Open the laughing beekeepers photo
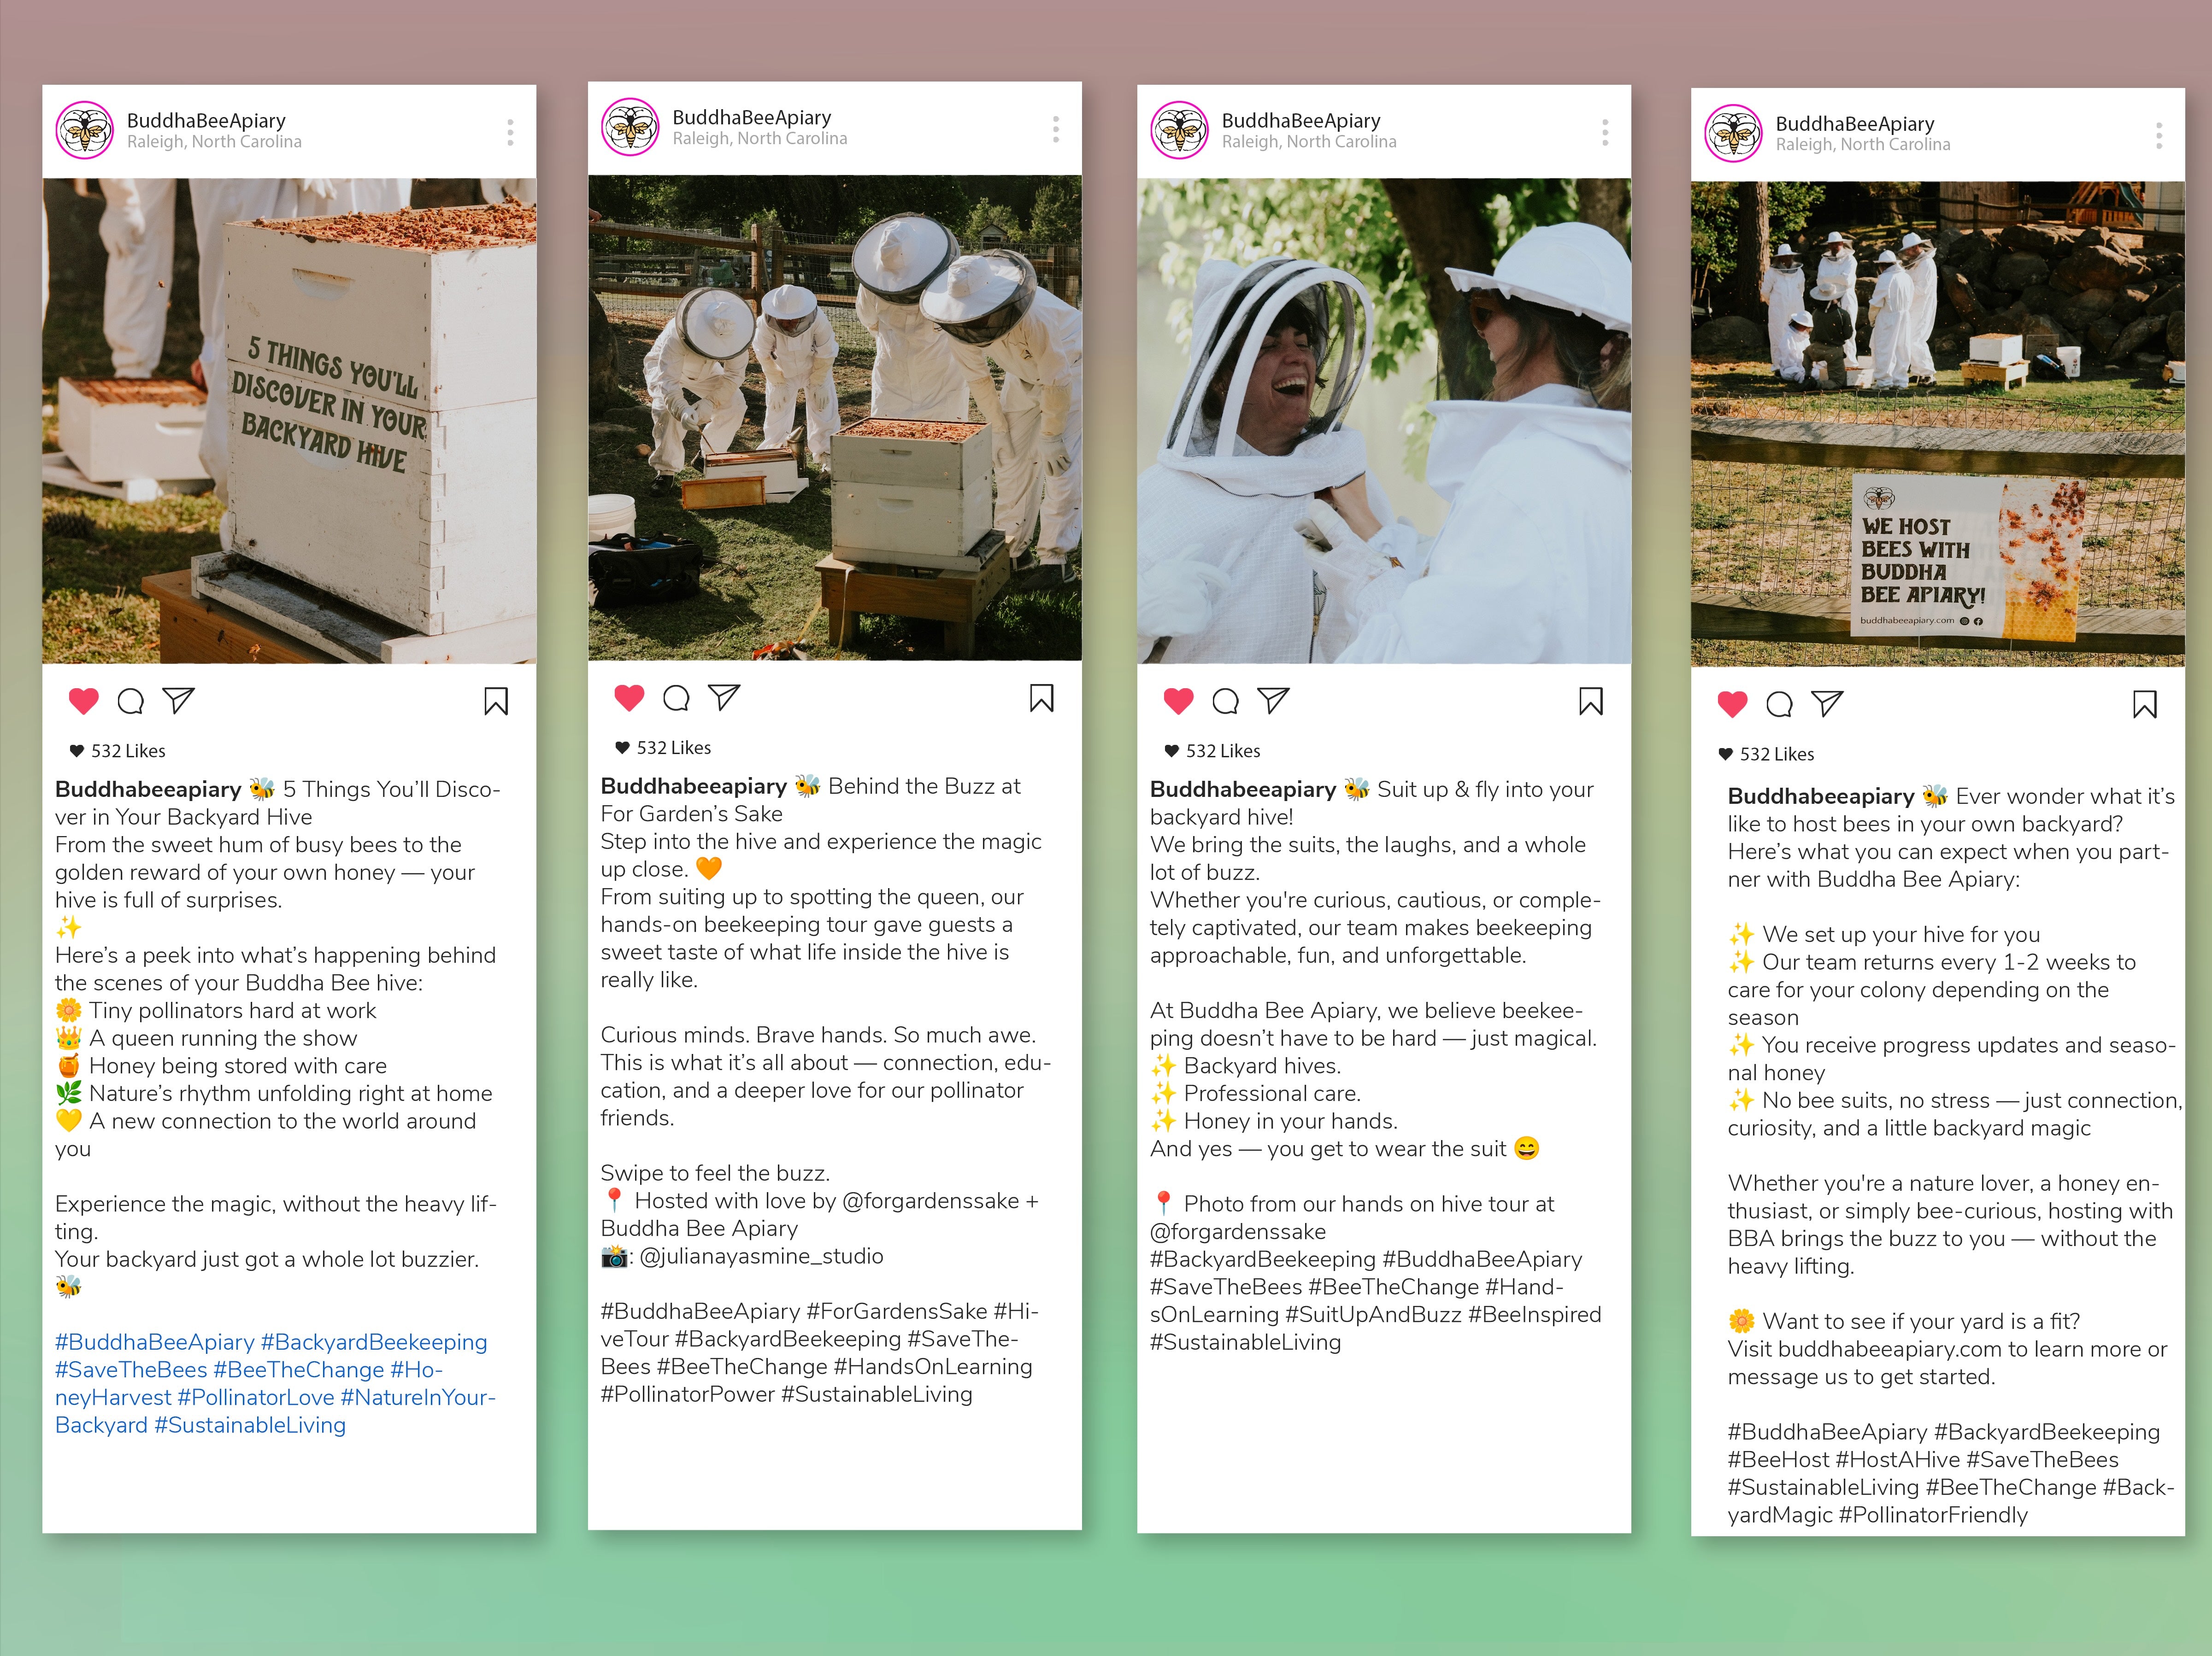The height and width of the screenshot is (1656, 2212). pos(1384,420)
